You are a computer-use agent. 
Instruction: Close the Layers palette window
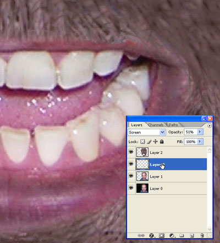[x=210, y=119]
